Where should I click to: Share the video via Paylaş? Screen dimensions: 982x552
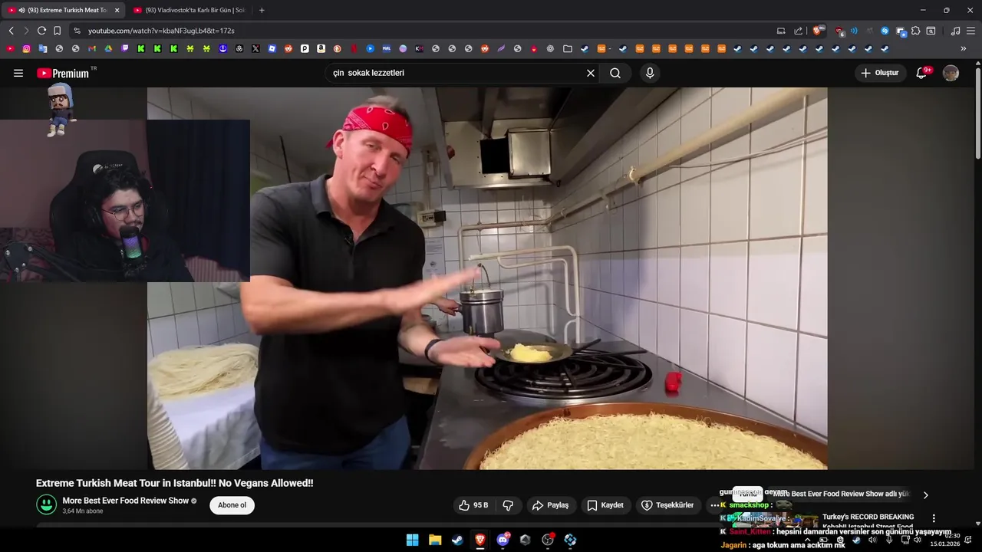550,505
